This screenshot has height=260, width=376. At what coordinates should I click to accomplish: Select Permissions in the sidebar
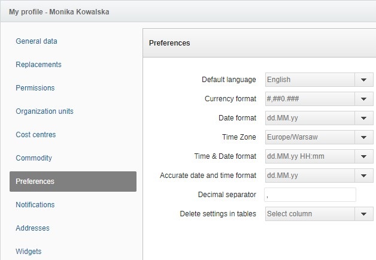pyautogui.click(x=35, y=88)
